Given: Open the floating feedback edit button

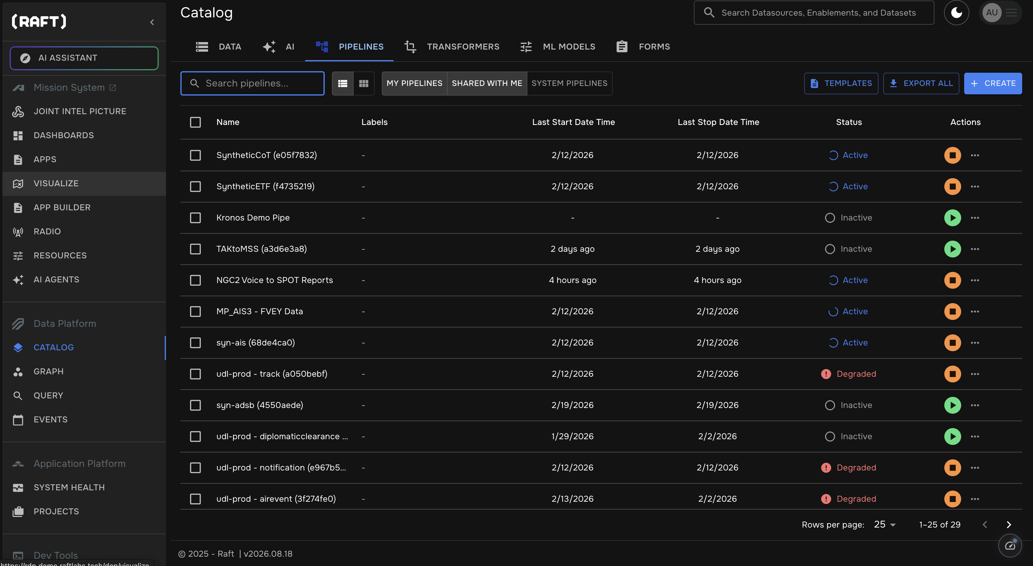Looking at the screenshot, I should (1010, 546).
